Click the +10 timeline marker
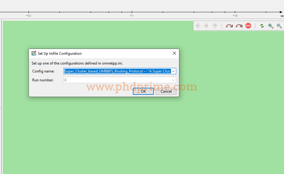Viewport: 284px width, 174px height. [235, 16]
